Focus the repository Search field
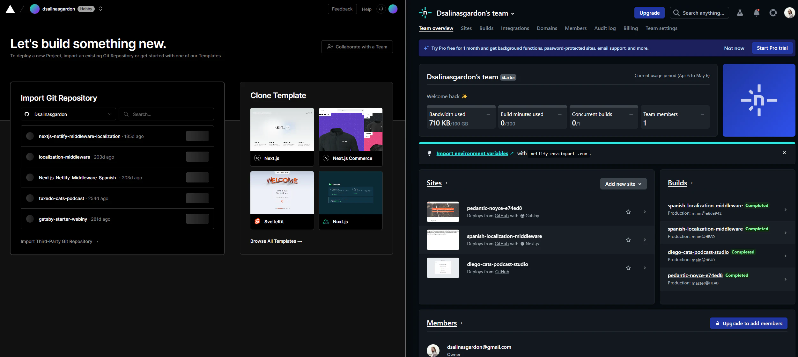Image resolution: width=798 pixels, height=357 pixels. (x=166, y=114)
